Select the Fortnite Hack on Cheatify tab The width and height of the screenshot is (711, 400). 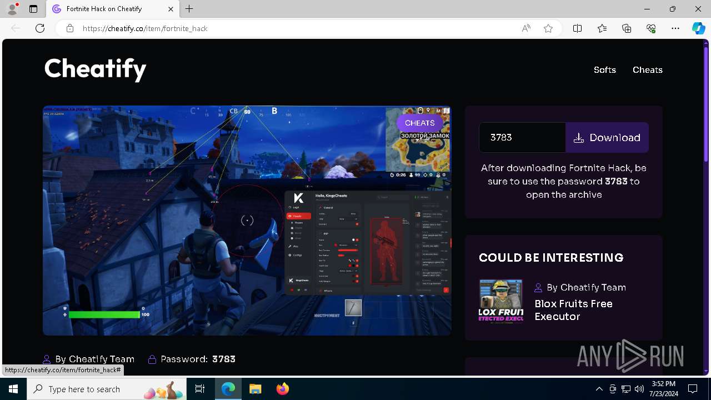click(113, 9)
